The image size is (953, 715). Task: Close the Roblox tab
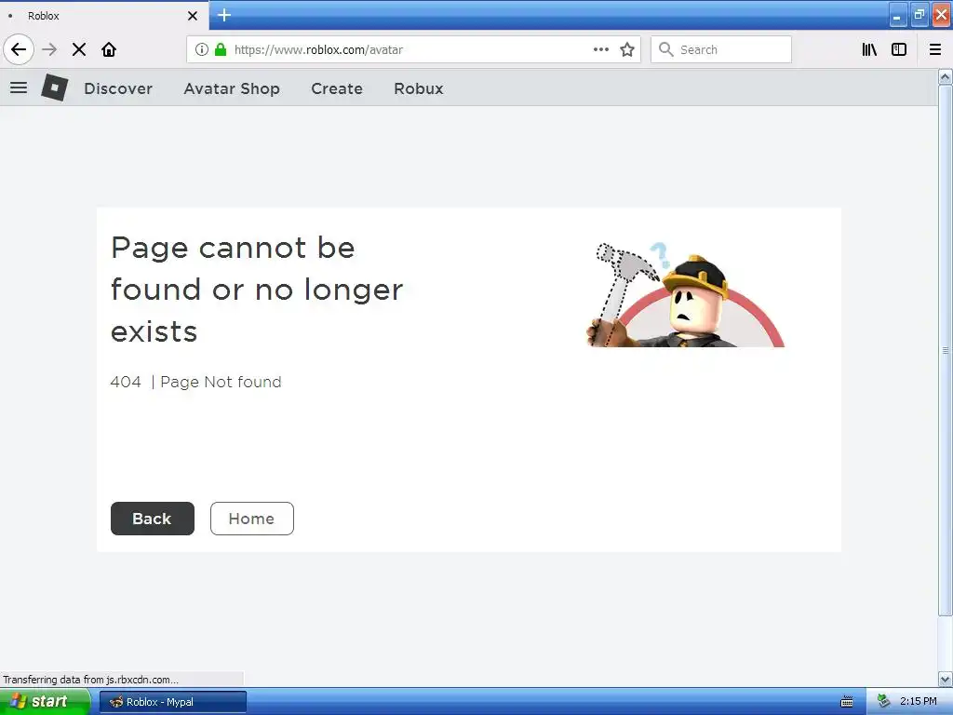193,16
